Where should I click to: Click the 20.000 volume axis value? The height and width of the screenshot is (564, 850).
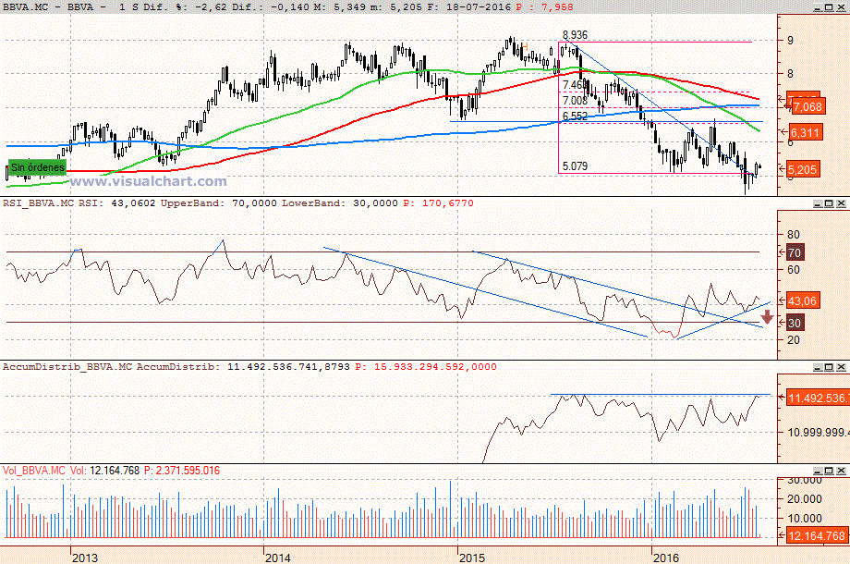(x=805, y=499)
